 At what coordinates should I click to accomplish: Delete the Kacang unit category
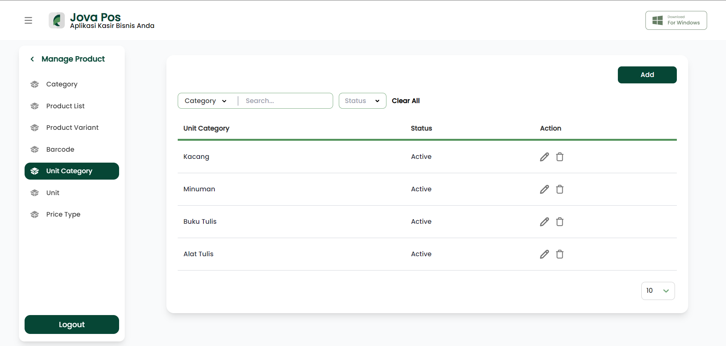tap(560, 157)
